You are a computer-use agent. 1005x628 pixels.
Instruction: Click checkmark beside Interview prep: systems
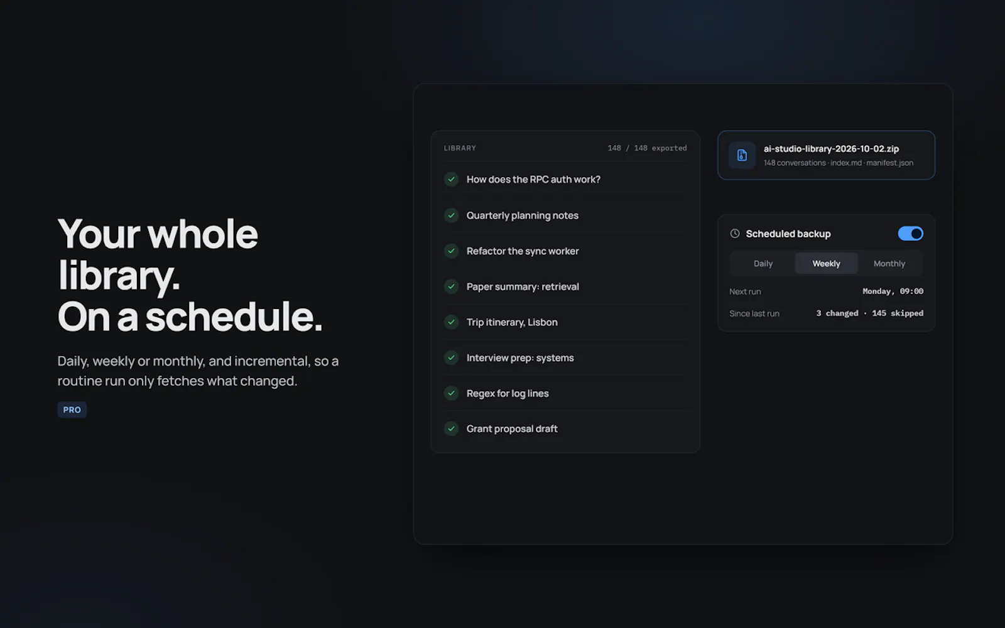[x=451, y=358]
